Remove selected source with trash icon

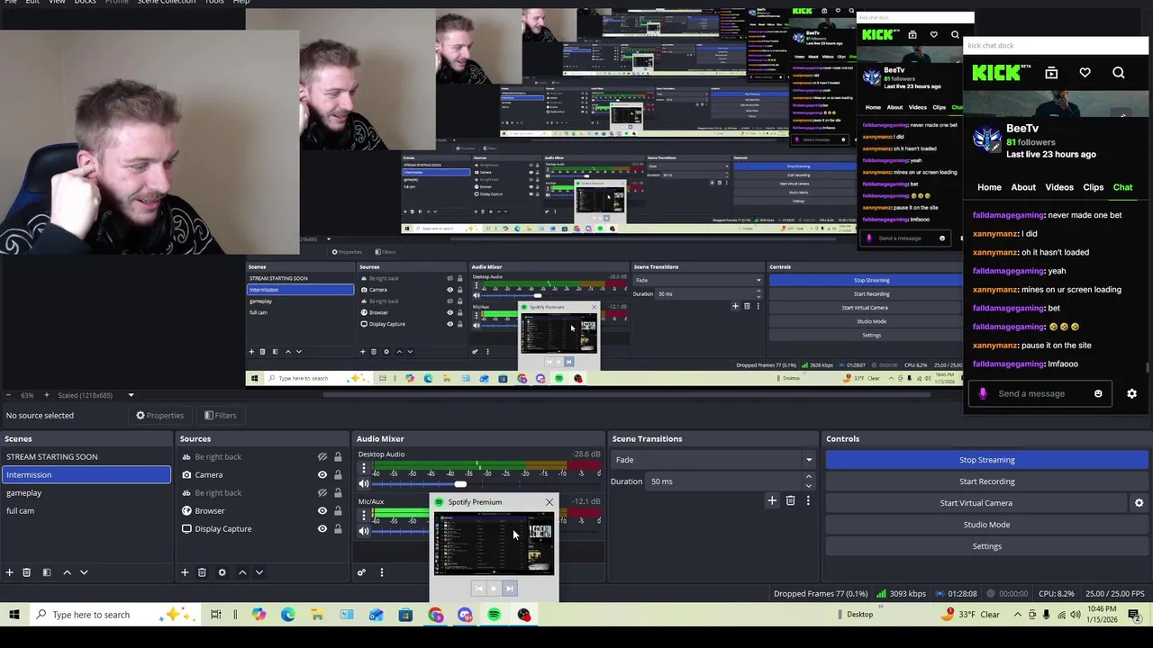pos(202,572)
